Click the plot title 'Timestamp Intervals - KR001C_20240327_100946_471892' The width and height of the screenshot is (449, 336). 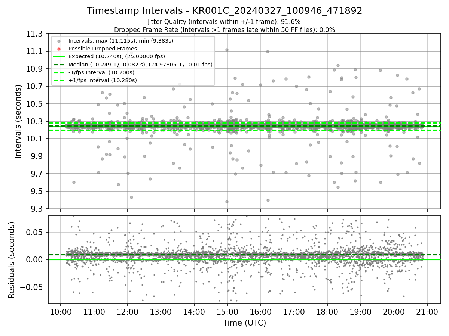[x=224, y=11]
